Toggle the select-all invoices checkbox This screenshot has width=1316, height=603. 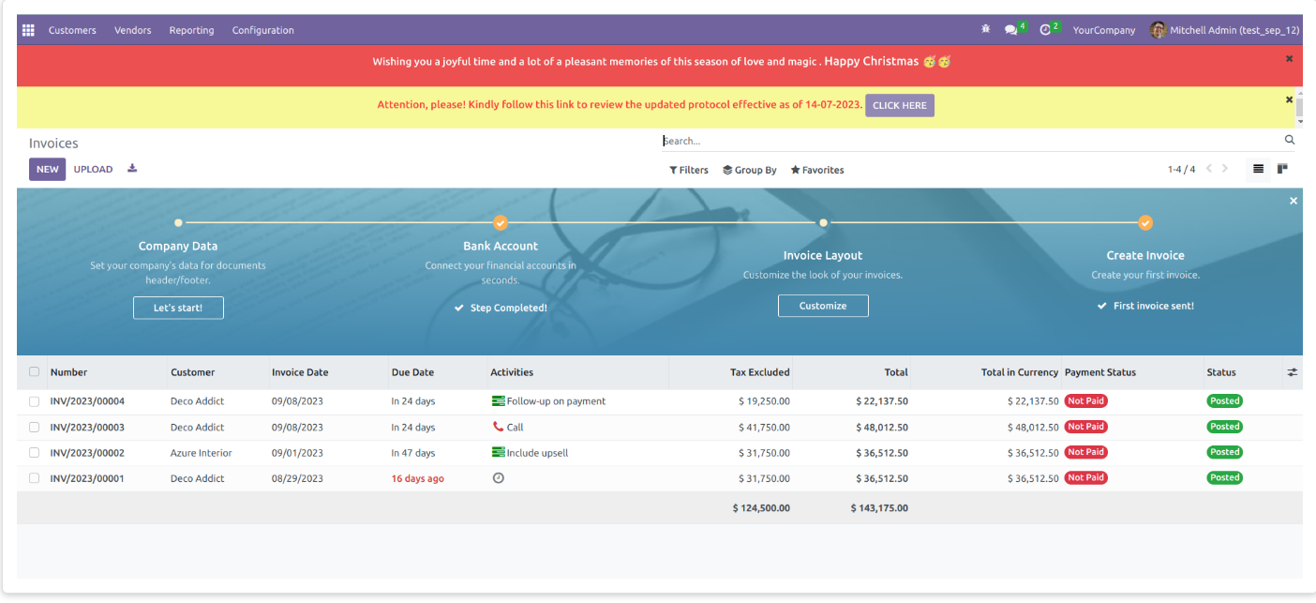point(35,372)
